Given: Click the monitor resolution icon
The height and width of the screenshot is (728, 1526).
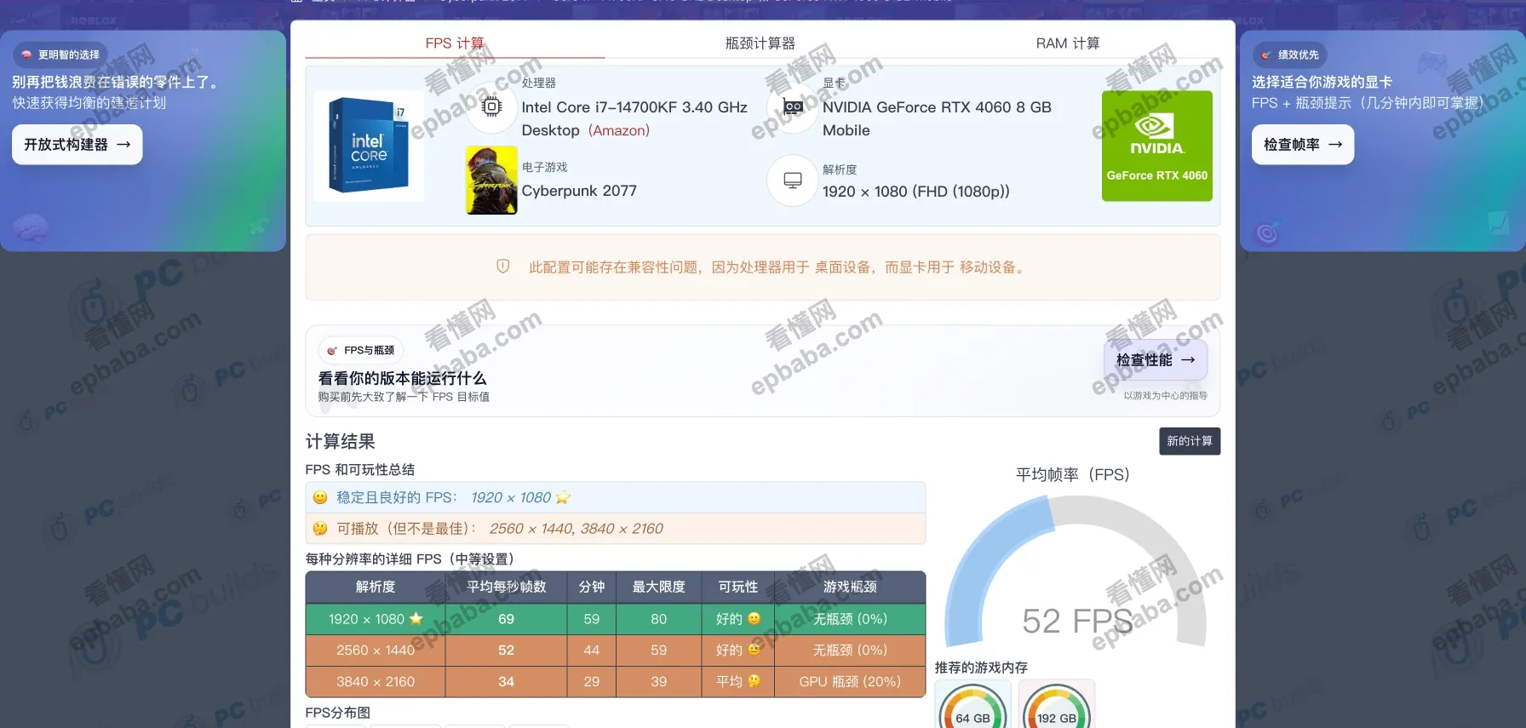Looking at the screenshot, I should 793,180.
